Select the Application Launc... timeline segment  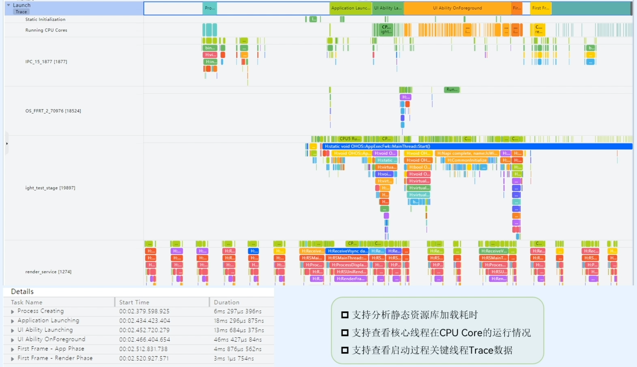(x=350, y=8)
